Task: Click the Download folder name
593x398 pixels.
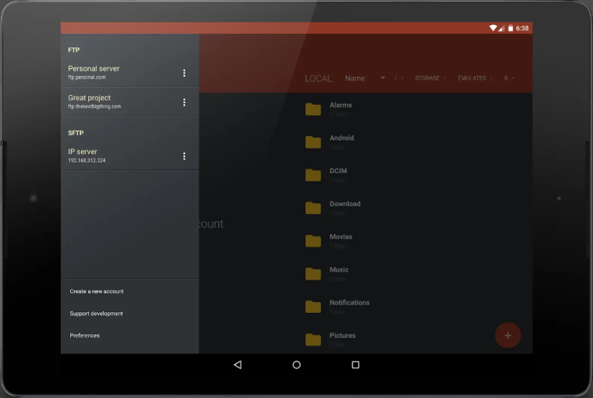Action: point(345,204)
